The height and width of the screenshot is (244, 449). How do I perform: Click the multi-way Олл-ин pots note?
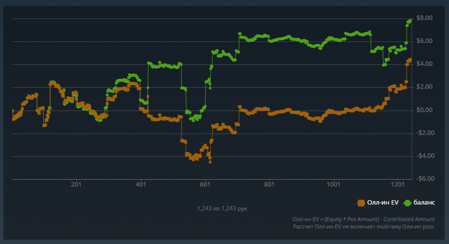tap(364, 227)
